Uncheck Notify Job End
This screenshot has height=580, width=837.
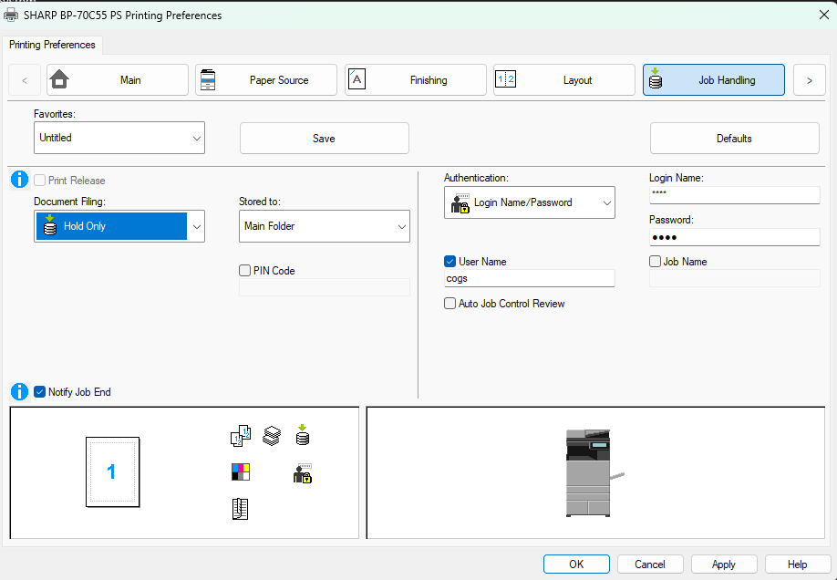pos(39,391)
